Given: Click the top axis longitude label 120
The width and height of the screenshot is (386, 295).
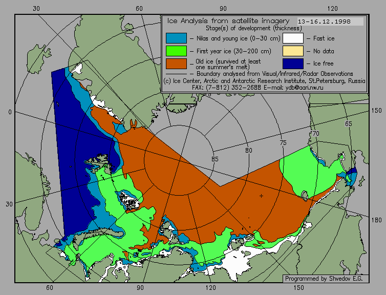Looking at the screenshot, I should pos(333,9).
